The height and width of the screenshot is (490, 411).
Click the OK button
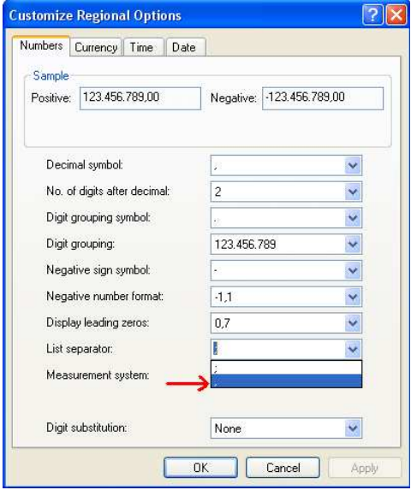(x=200, y=468)
